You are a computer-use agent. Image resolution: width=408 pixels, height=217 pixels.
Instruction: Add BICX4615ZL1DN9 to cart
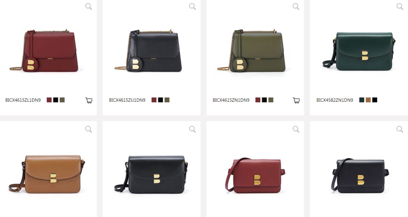pyautogui.click(x=89, y=100)
